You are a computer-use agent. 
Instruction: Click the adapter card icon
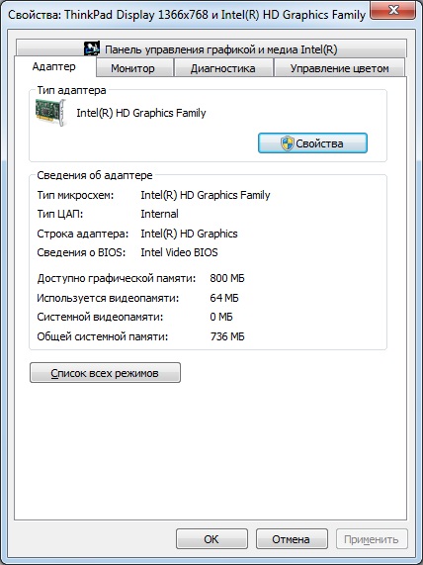click(x=51, y=113)
